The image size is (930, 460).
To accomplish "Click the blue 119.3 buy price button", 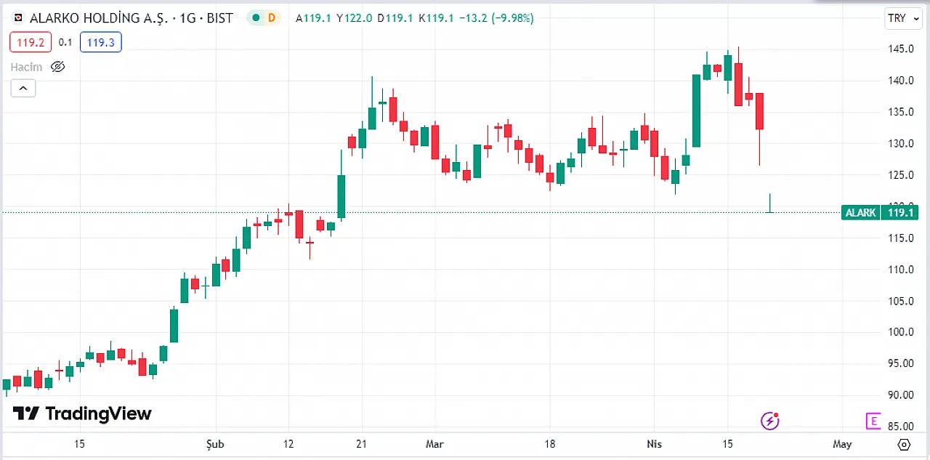I will pyautogui.click(x=100, y=42).
